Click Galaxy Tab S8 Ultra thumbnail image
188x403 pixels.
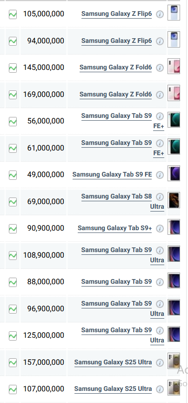174,200
